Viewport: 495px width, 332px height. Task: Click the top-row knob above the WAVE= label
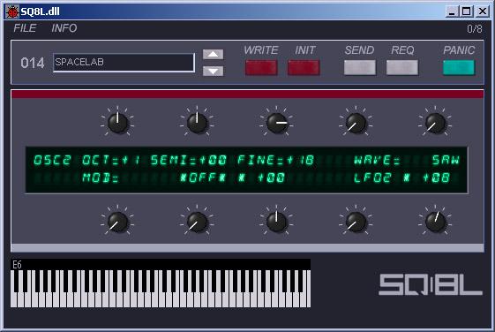(356, 123)
